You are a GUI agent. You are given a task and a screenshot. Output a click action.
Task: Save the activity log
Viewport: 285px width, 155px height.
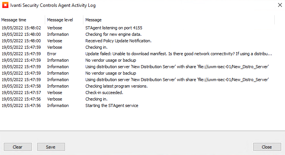pyautogui.click(x=51, y=147)
